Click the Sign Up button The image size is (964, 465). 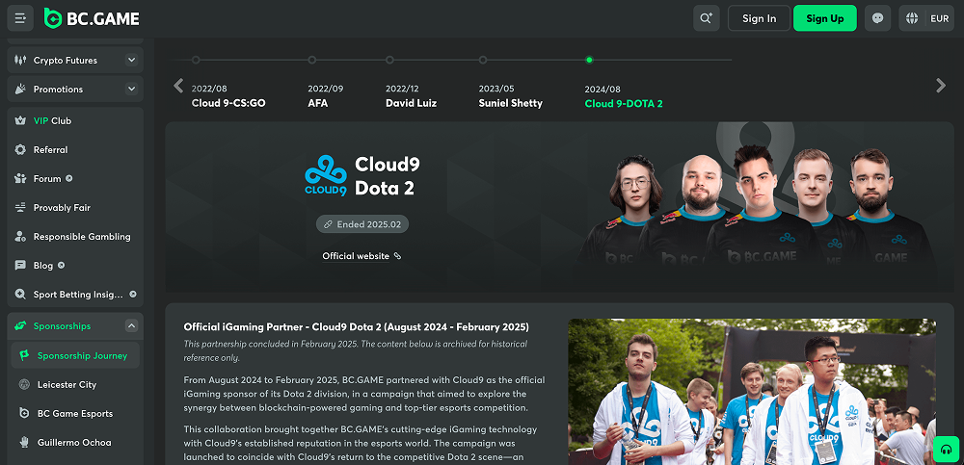coord(825,18)
